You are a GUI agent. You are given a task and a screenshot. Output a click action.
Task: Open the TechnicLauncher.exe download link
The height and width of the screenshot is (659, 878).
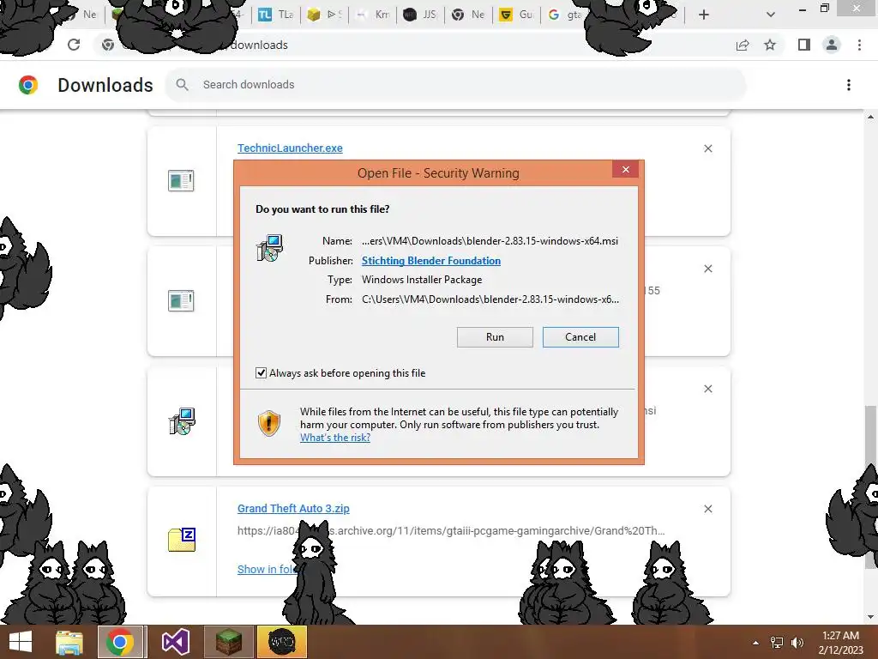[290, 148]
